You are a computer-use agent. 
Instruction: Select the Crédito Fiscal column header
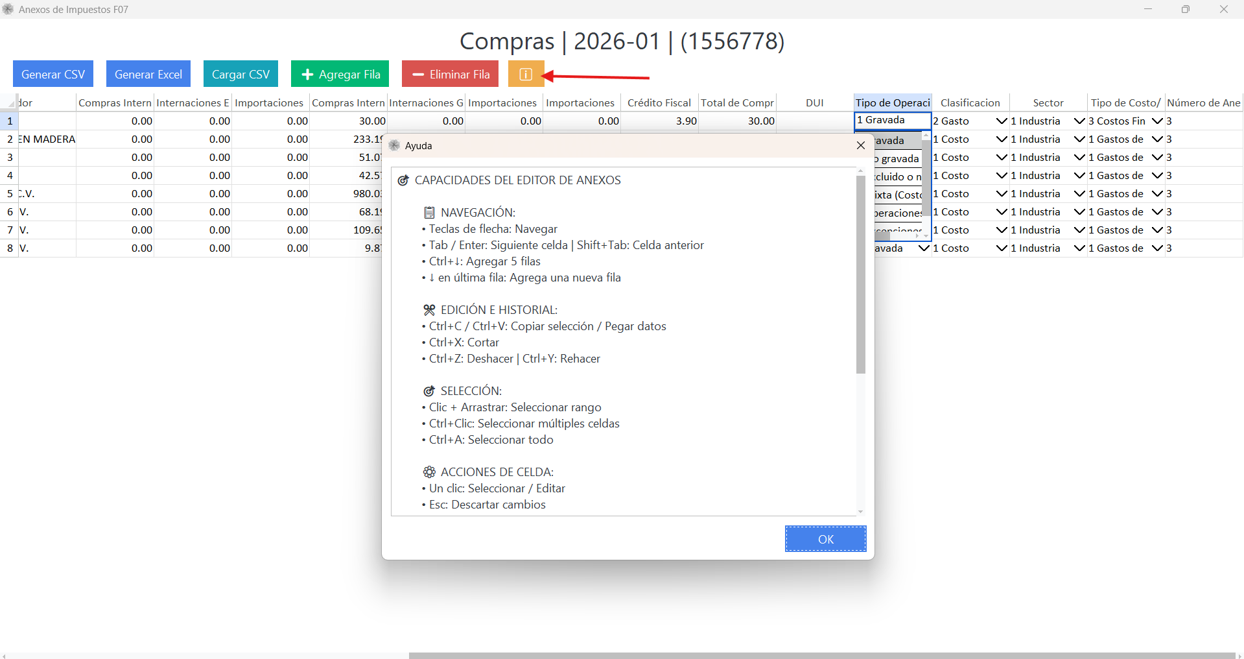click(659, 102)
